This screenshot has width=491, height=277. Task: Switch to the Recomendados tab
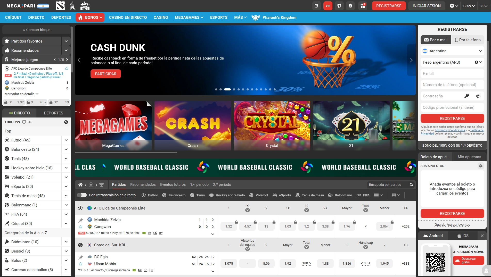pyautogui.click(x=143, y=184)
